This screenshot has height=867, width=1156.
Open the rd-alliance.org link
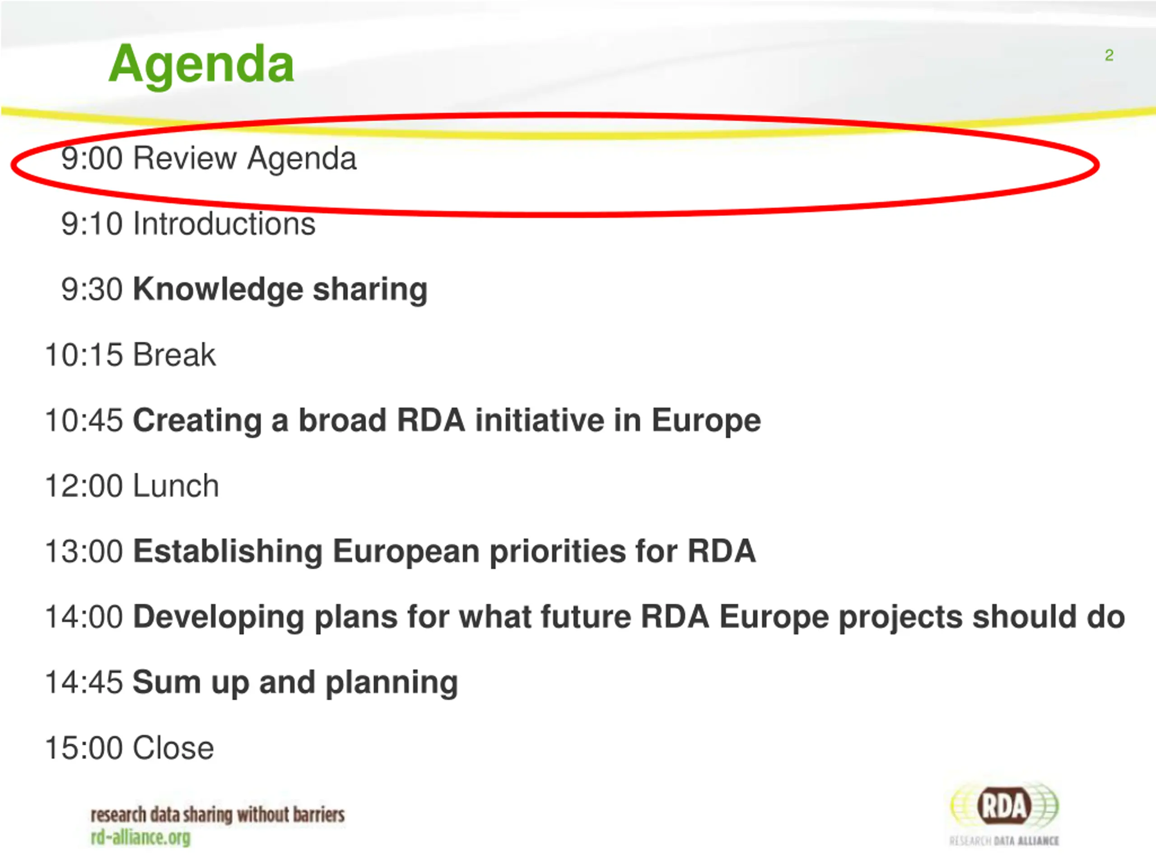(x=140, y=838)
